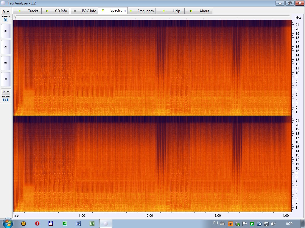Click the right arrow button in sidebar
The width and height of the screenshot is (305, 228).
6,63
